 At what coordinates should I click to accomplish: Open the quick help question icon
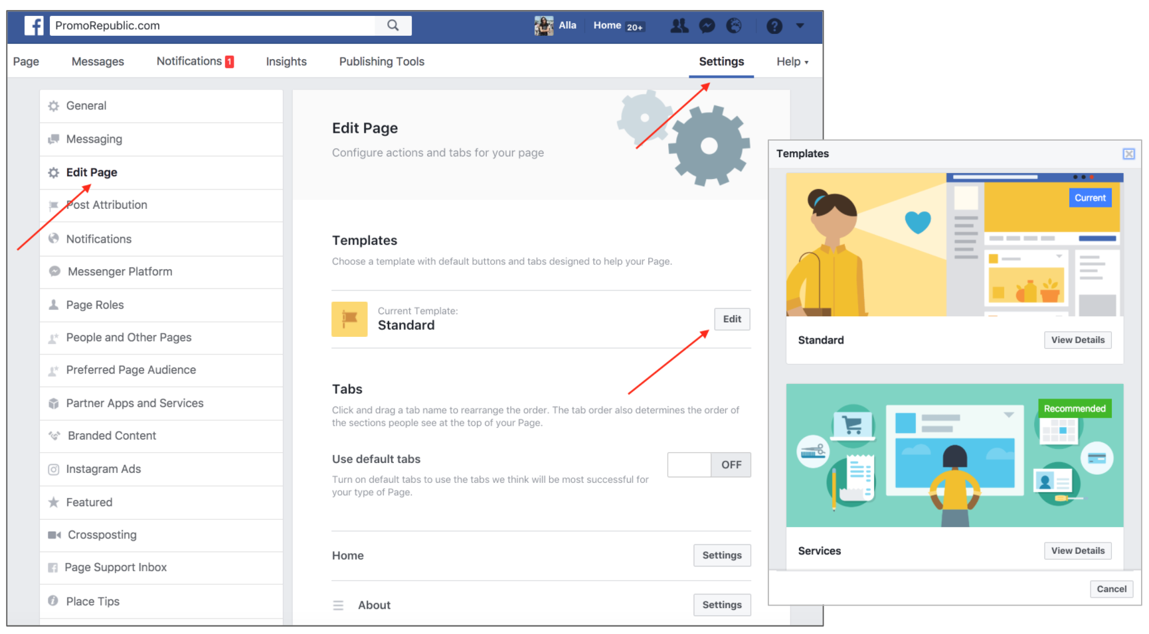[x=774, y=26]
